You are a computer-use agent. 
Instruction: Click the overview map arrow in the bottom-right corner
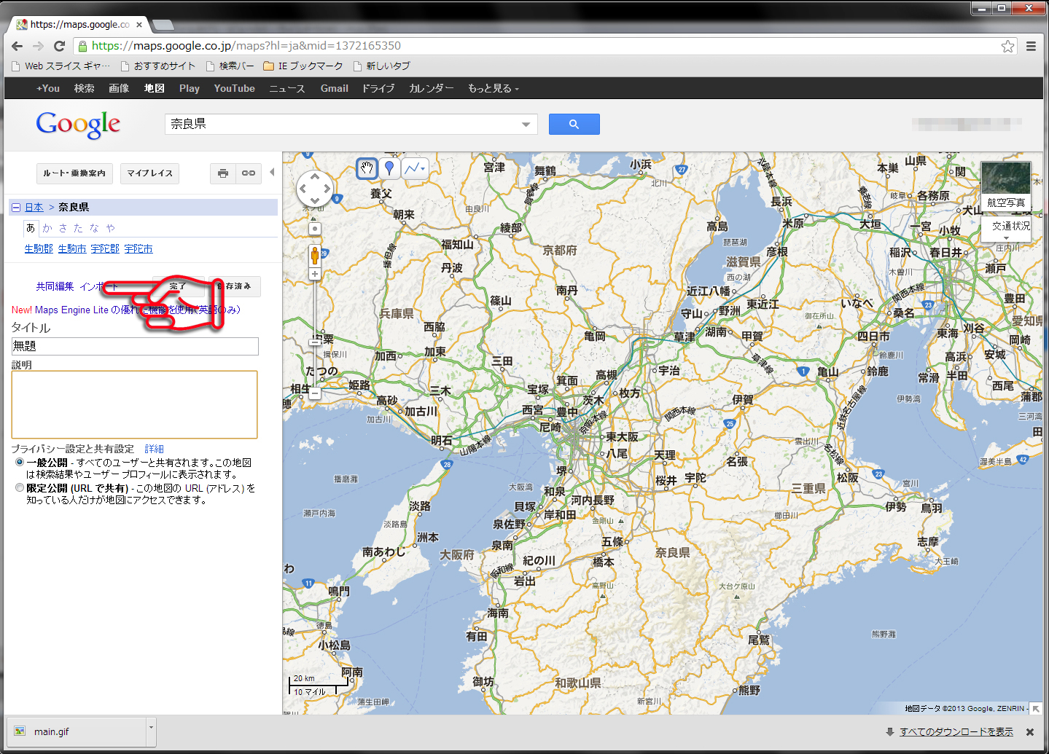coord(1036,708)
